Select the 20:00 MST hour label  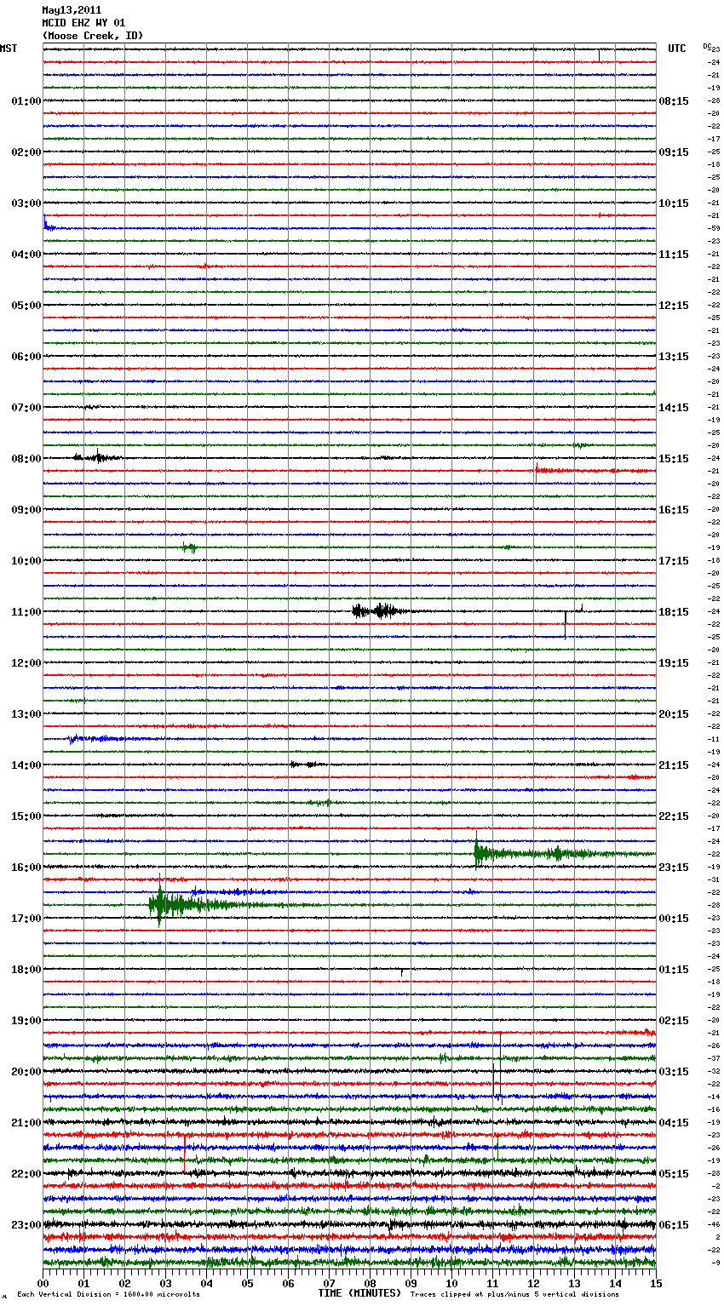[26, 1072]
